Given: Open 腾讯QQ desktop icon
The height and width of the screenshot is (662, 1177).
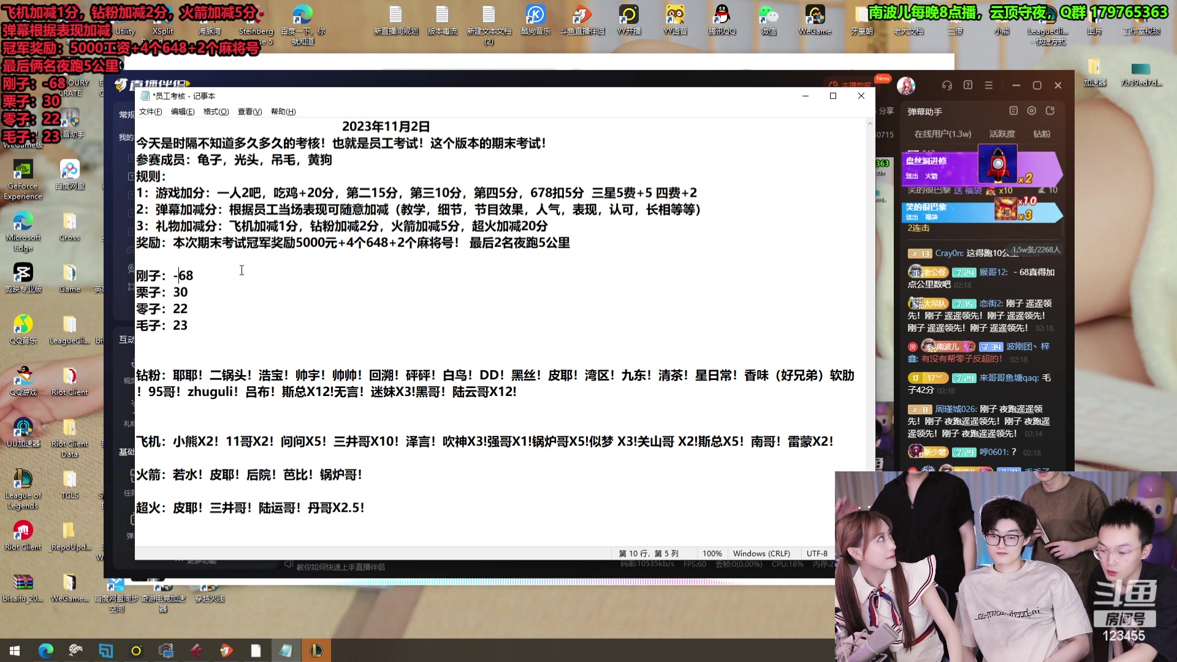Looking at the screenshot, I should tap(722, 20).
